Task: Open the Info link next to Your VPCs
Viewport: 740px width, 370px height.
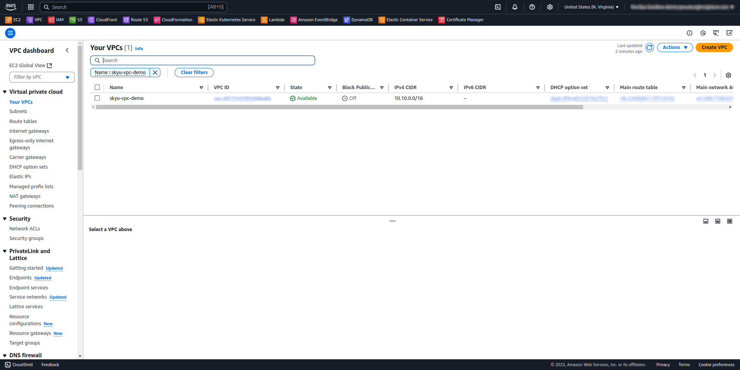Action: tap(139, 49)
